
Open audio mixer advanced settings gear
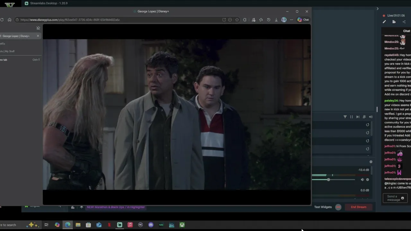pos(371,162)
